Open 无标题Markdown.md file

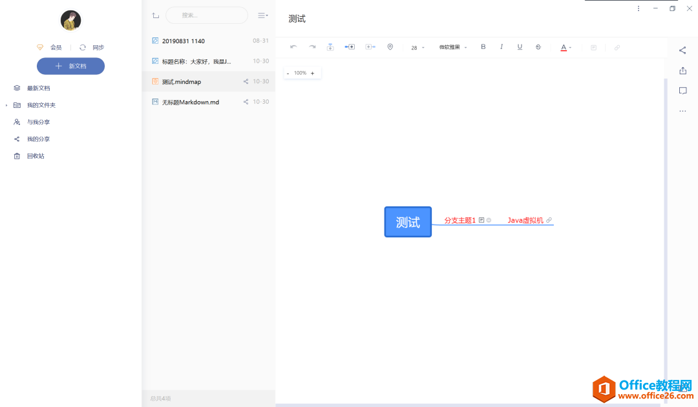pyautogui.click(x=209, y=102)
